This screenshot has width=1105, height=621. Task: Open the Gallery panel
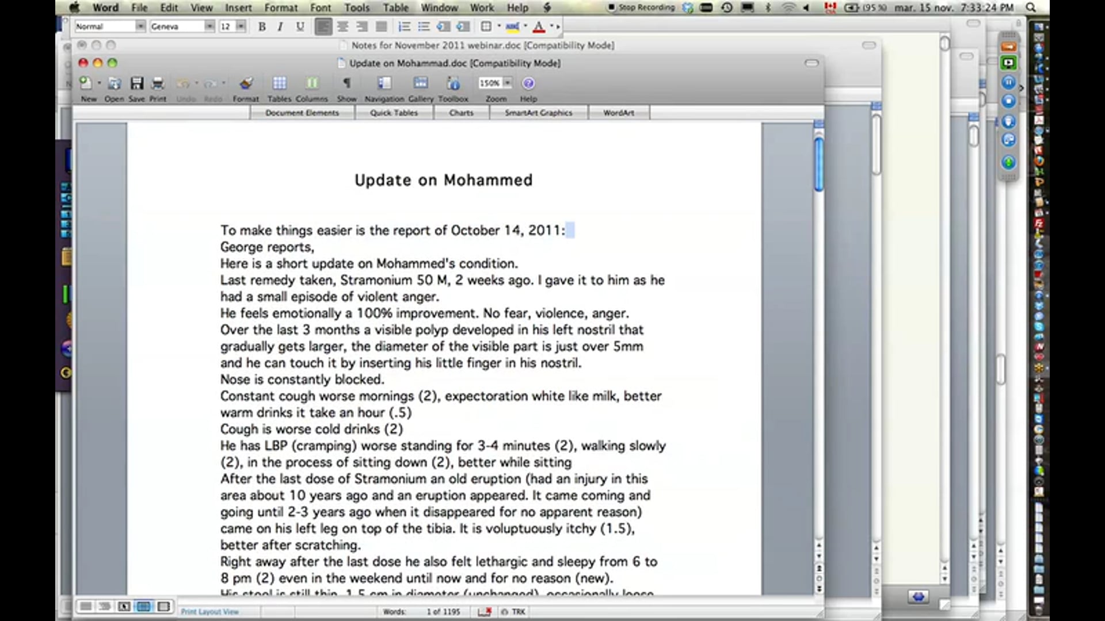tap(421, 83)
